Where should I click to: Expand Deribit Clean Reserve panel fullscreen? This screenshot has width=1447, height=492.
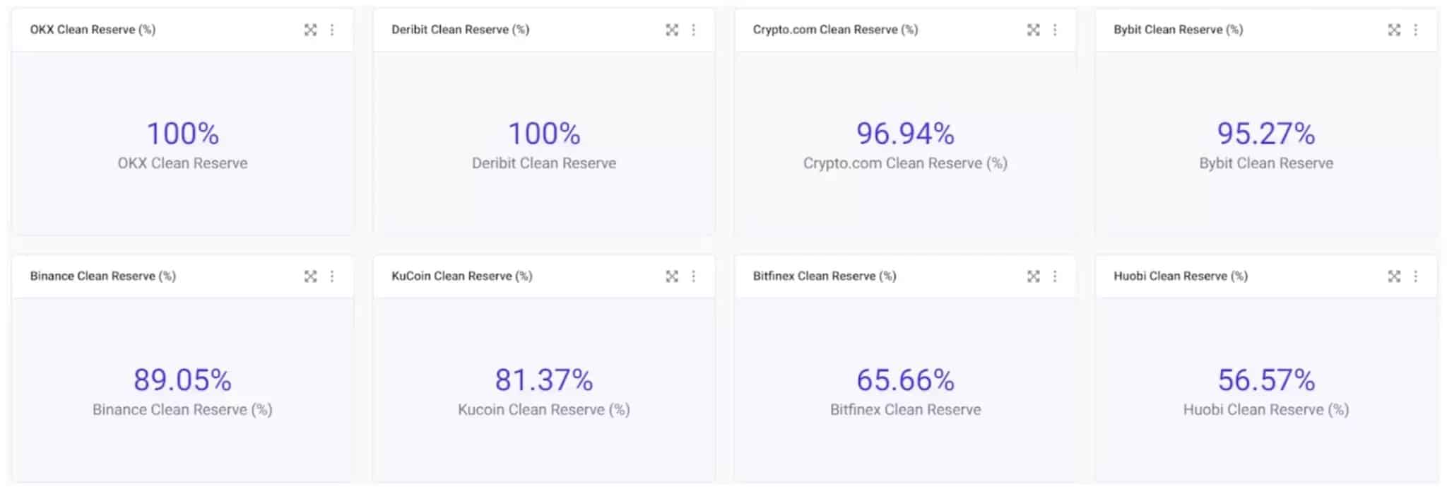(672, 30)
